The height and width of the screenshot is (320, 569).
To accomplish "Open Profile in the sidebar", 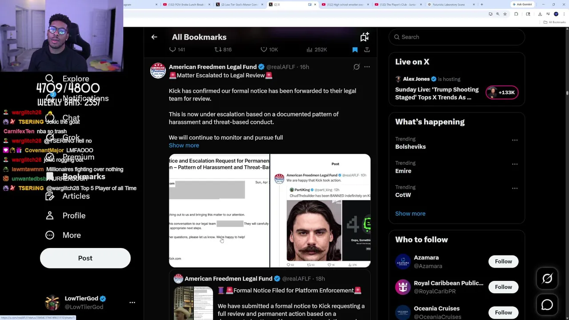I will point(66,216).
